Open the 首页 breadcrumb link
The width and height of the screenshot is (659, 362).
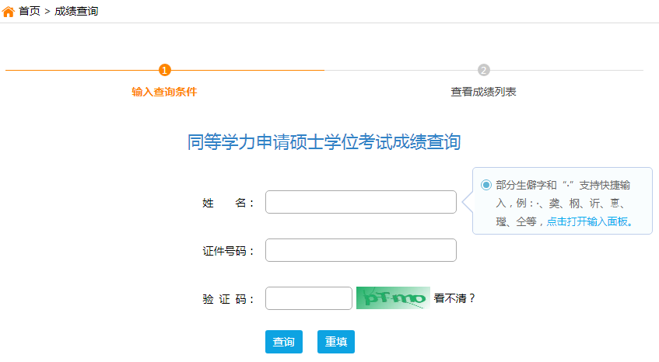[x=30, y=12]
